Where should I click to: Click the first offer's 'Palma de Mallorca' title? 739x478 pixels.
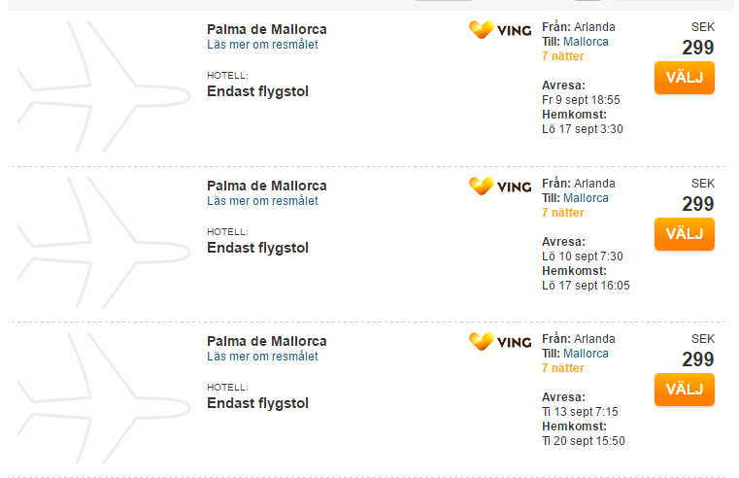pyautogui.click(x=267, y=29)
